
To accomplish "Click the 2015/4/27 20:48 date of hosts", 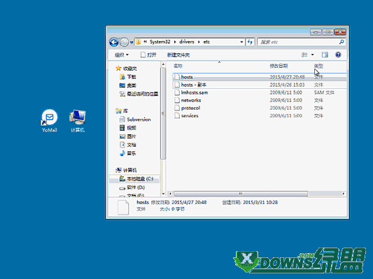I will 287,77.
